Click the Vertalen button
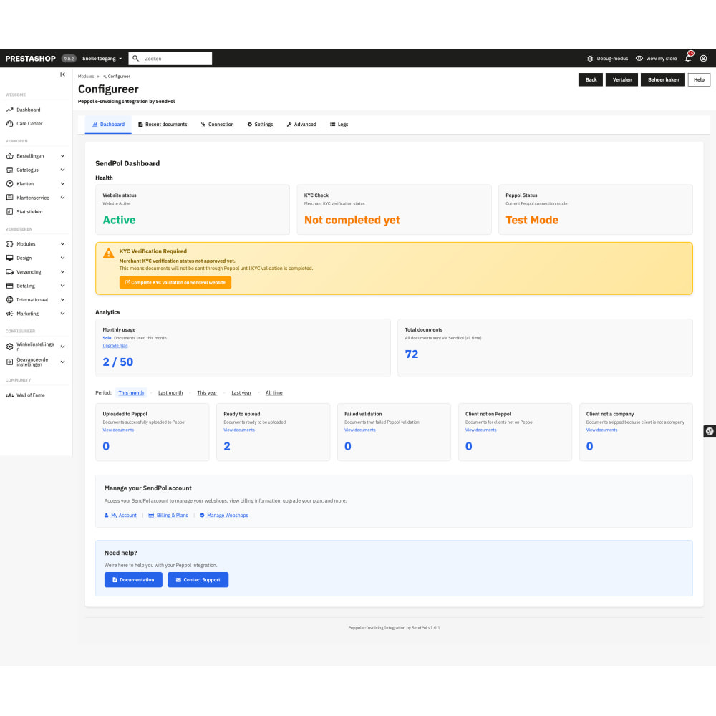 [x=622, y=80]
